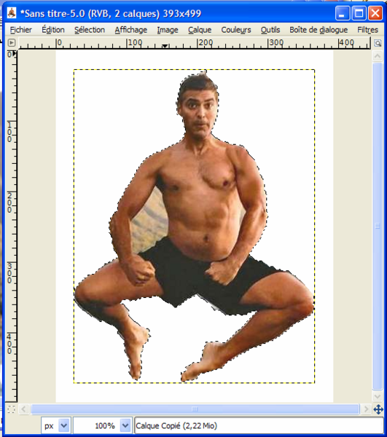Toggle zoom-on-resize icon at top right corner
Viewport: 387px width, 437px height.
378,43
